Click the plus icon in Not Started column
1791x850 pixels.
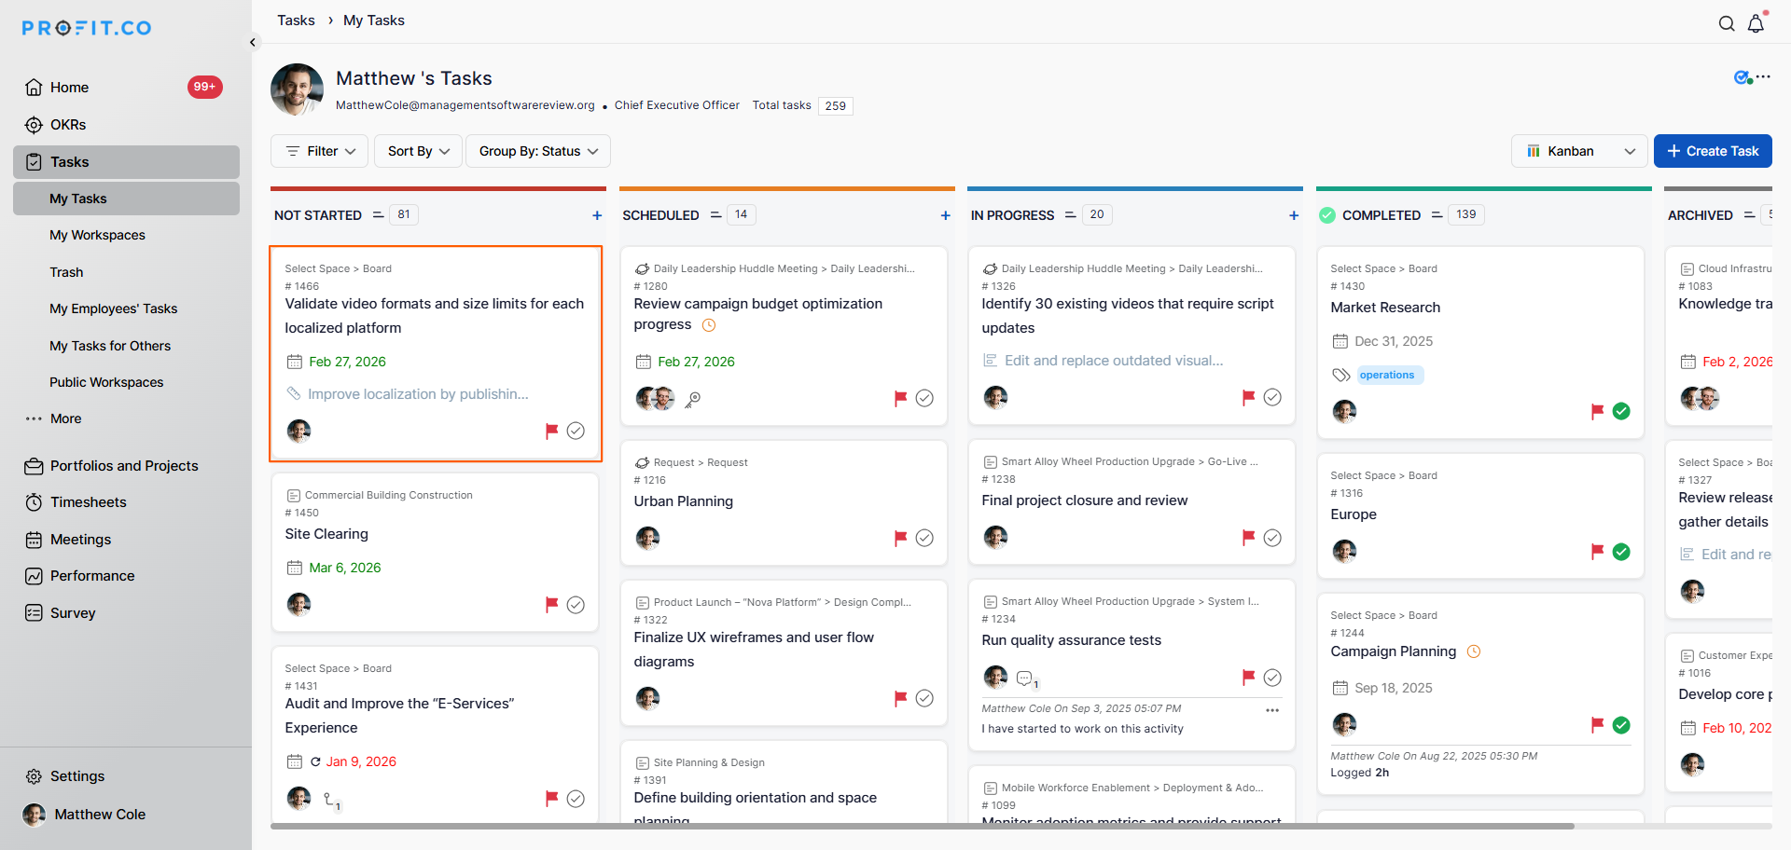tap(597, 215)
